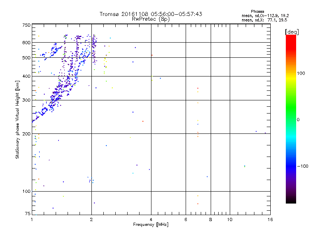Click the x-axis tick label "6"

pyautogui.click(x=186, y=219)
